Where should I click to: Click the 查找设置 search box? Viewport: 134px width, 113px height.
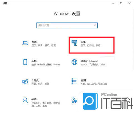coord(67,25)
